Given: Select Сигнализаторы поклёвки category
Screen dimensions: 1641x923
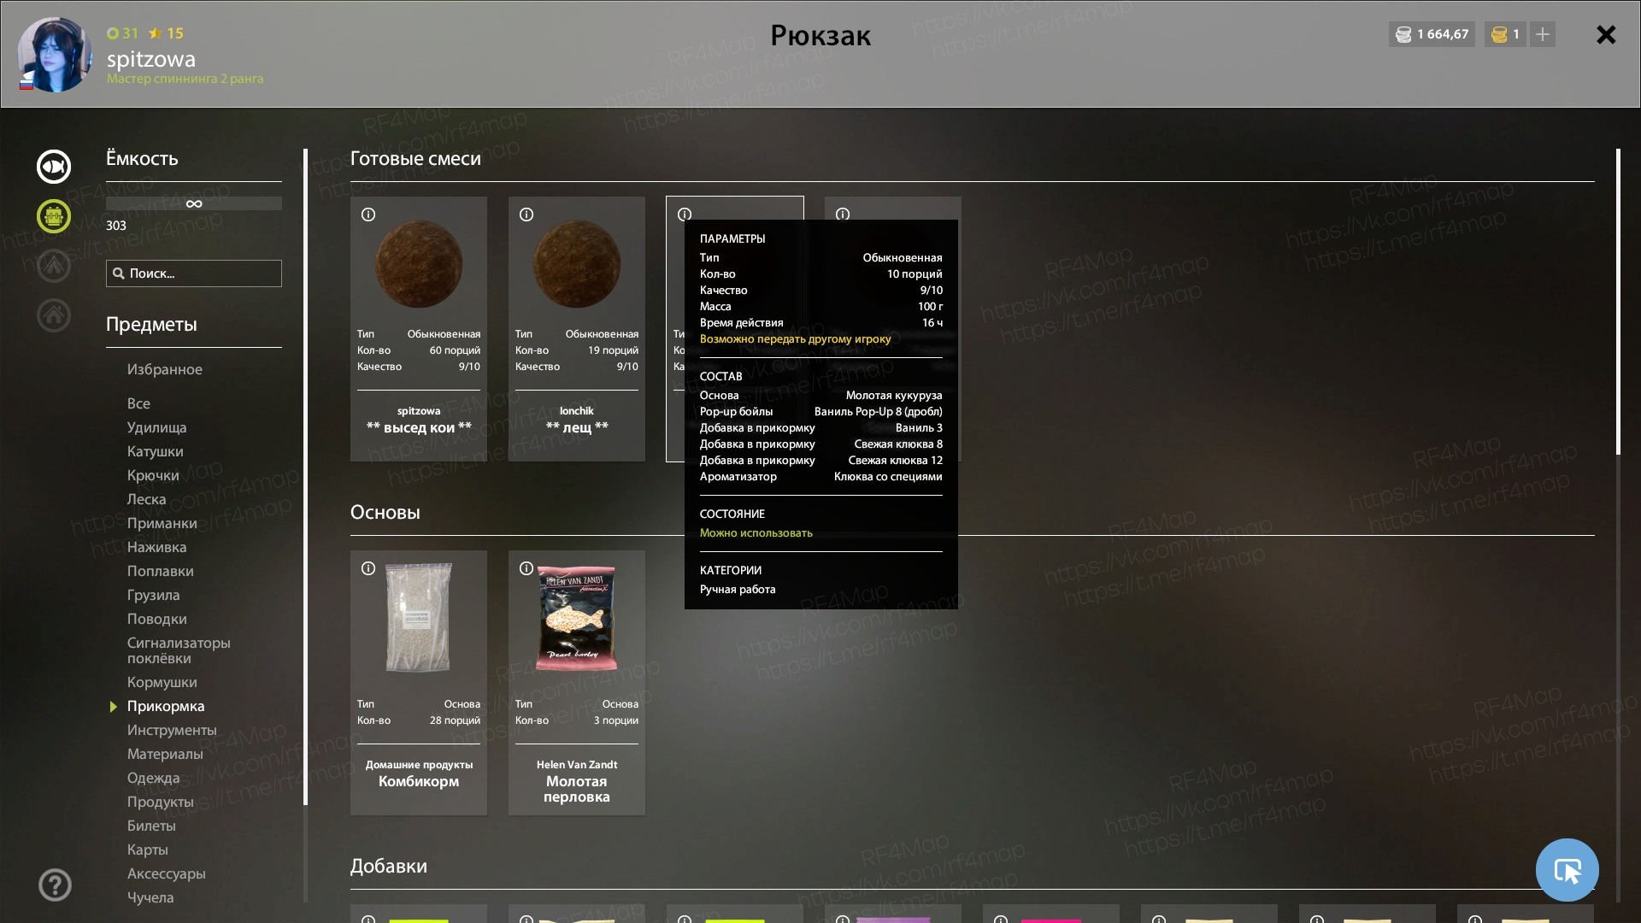Looking at the screenshot, I should point(179,650).
